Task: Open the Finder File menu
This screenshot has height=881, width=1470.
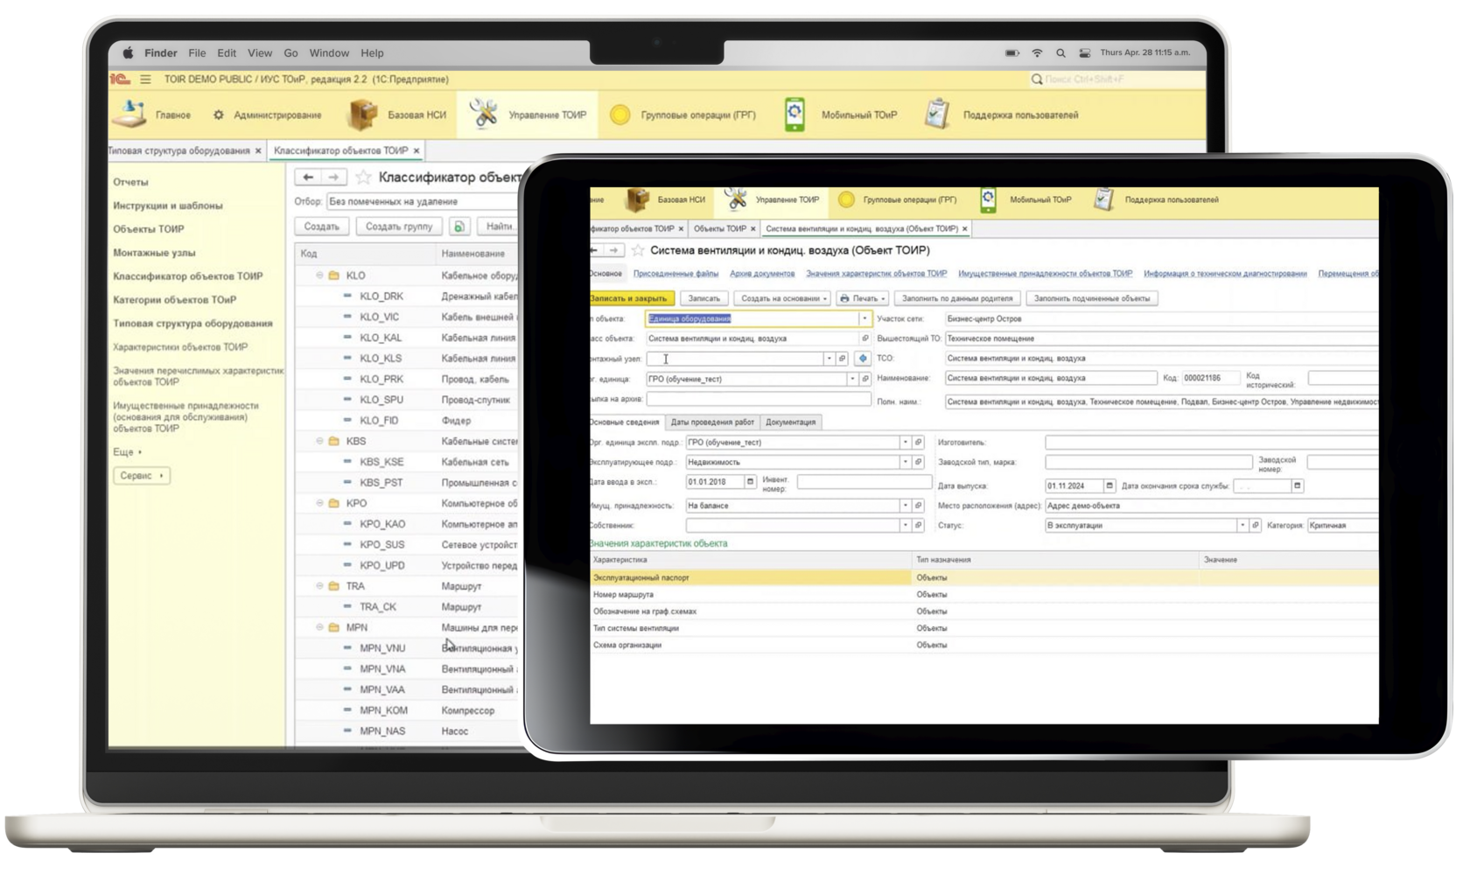Action: tap(197, 53)
